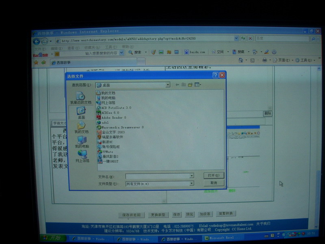Expand the 文件名 combo box arrow

[x=192, y=176]
